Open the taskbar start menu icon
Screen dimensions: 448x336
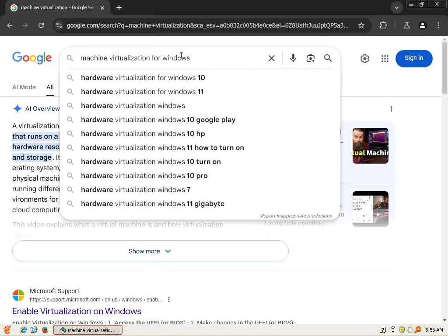(x=7, y=330)
